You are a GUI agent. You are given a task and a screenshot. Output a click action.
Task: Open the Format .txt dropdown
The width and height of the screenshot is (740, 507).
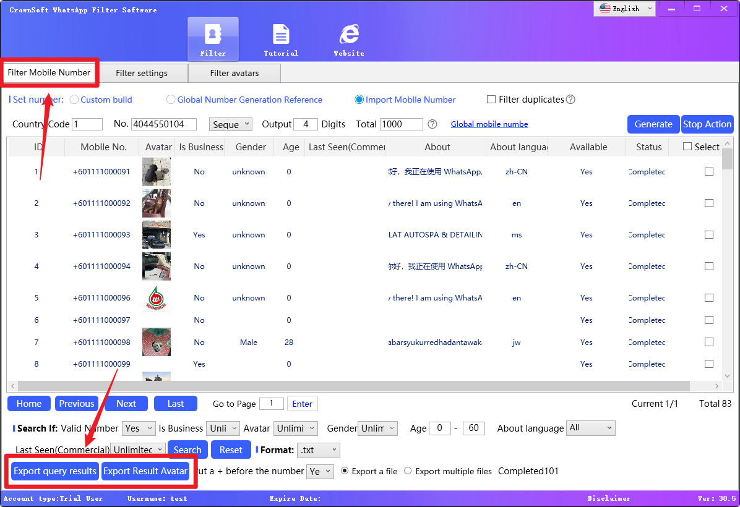point(319,450)
